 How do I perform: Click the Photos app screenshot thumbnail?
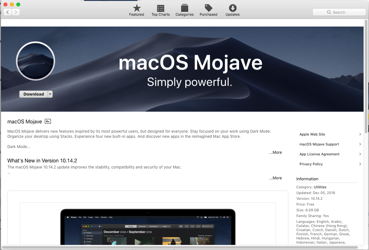(148, 225)
